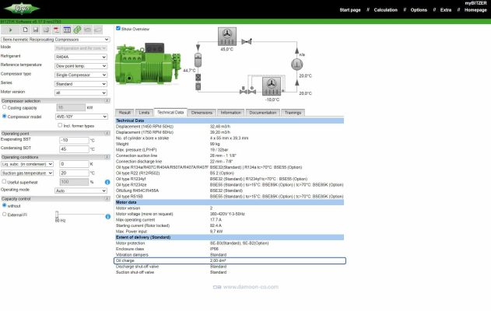The image size is (491, 311).
Task: Click info icon beside Useful superheat
Action: (x=107, y=182)
